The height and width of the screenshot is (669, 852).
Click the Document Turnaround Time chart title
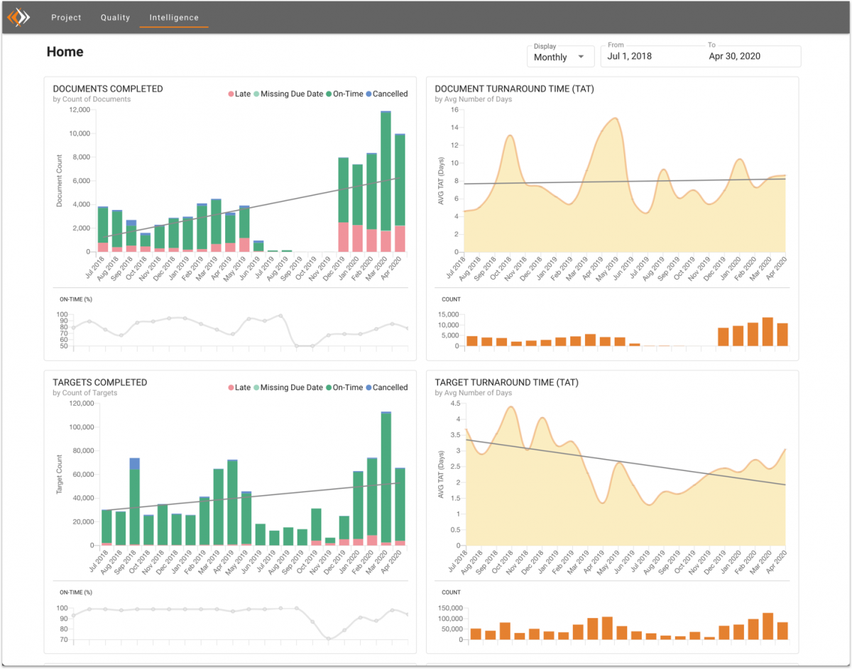click(x=514, y=89)
